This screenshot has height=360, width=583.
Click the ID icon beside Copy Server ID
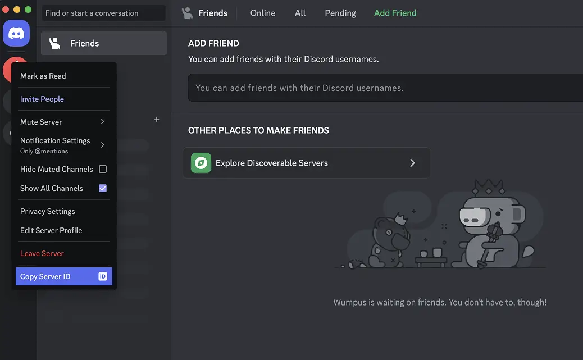point(103,276)
